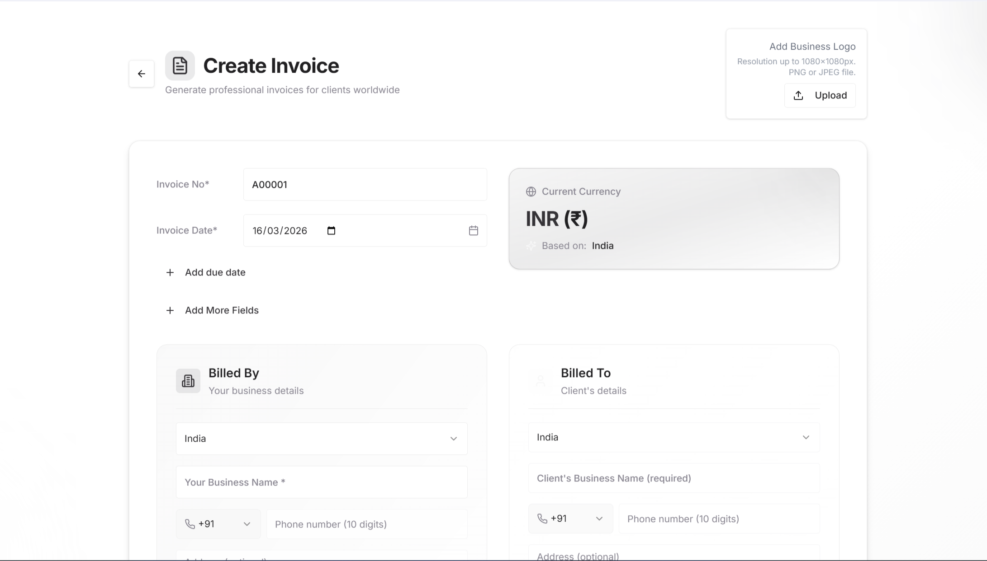987x561 pixels.
Task: Click the Upload button
Action: coord(820,95)
